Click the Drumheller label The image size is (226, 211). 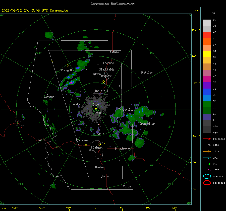coord(147,124)
